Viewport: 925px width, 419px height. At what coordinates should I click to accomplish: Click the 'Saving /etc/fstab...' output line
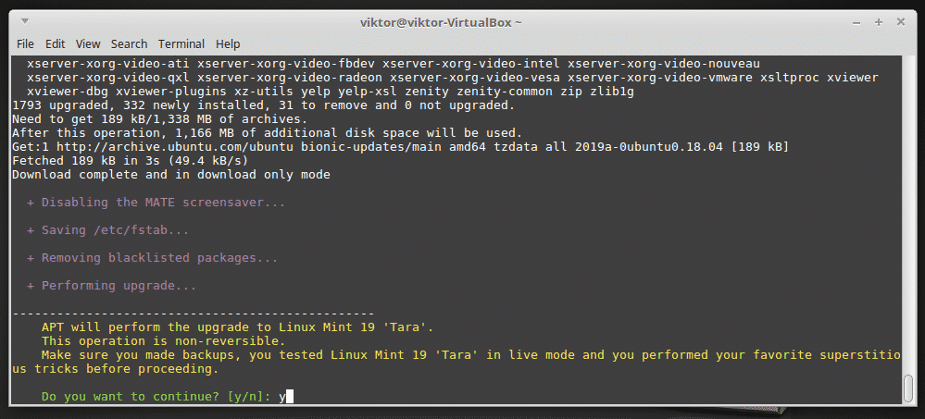pos(115,230)
